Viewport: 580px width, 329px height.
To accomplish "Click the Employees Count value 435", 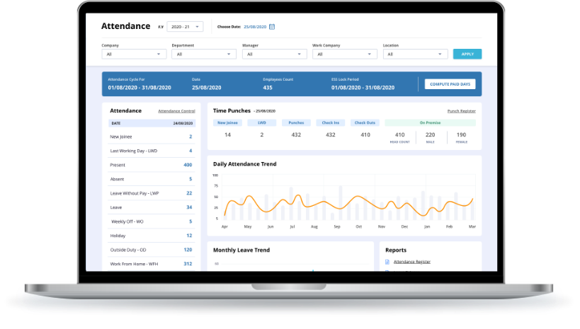I will pyautogui.click(x=268, y=88).
